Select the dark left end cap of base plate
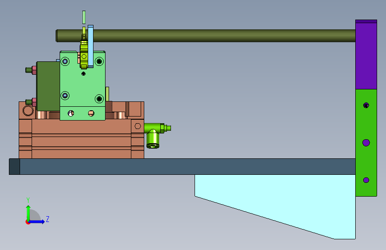Image resolution: width=386 pixels, height=250 pixels. (x=15, y=166)
